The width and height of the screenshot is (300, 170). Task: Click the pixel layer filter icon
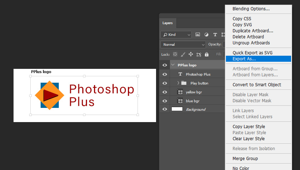click(198, 34)
